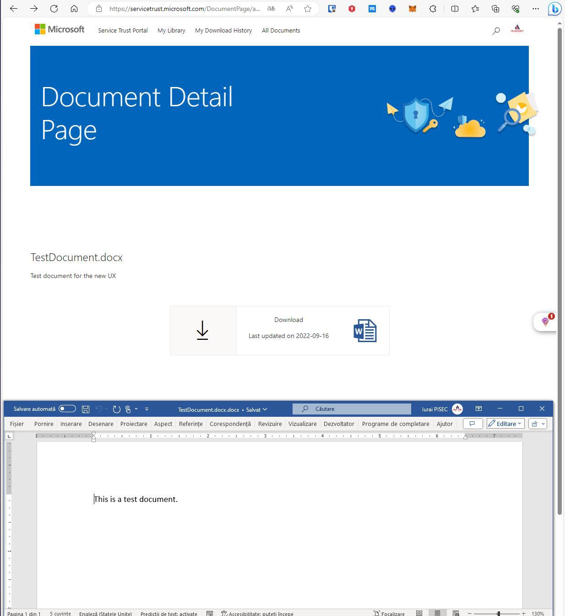Click the Download text link
This screenshot has width=565, height=616.
click(288, 320)
